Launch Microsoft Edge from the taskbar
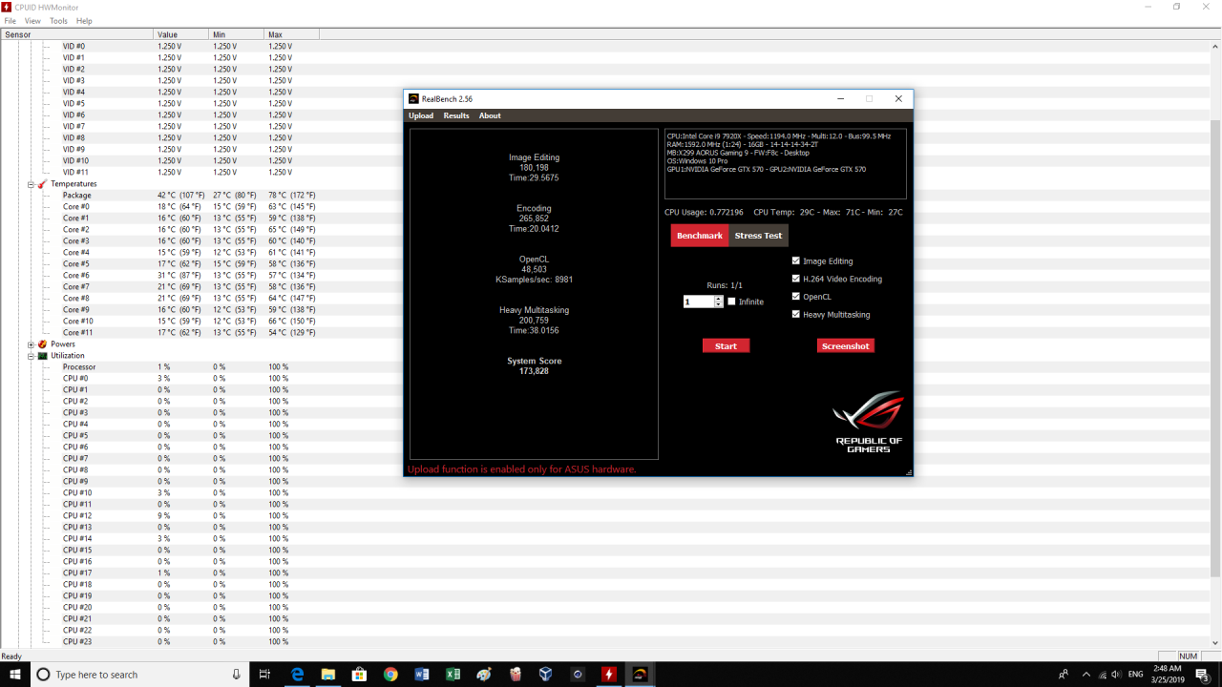Viewport: 1222px width, 687px height. (x=297, y=675)
